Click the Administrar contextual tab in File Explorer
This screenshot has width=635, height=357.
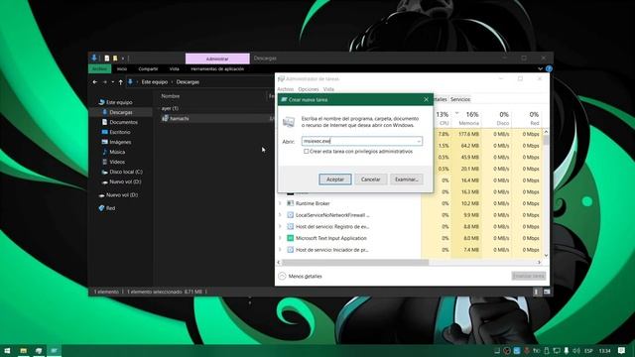point(217,59)
